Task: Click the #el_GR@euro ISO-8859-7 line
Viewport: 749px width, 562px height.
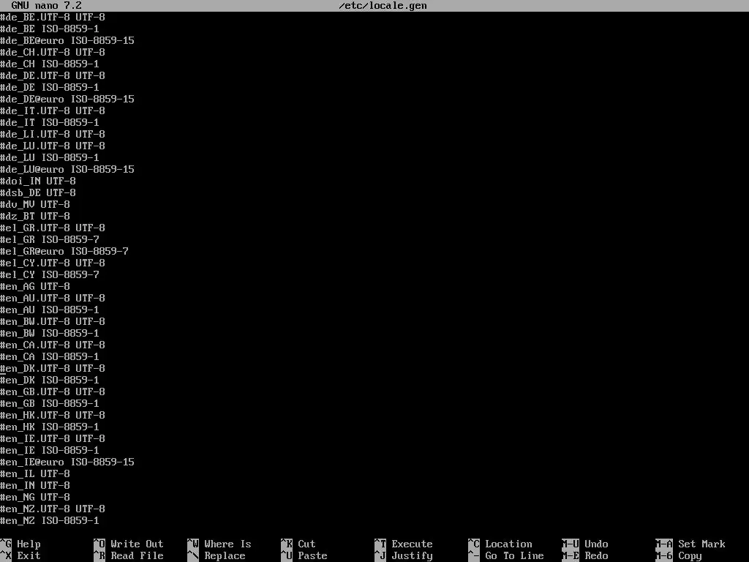Action: pyautogui.click(x=64, y=252)
